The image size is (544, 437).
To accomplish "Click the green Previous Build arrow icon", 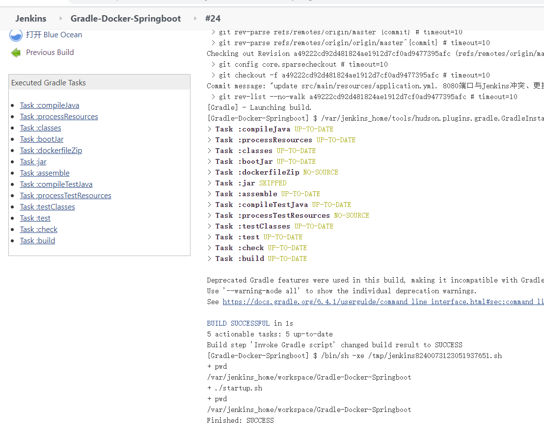I will coord(16,52).
